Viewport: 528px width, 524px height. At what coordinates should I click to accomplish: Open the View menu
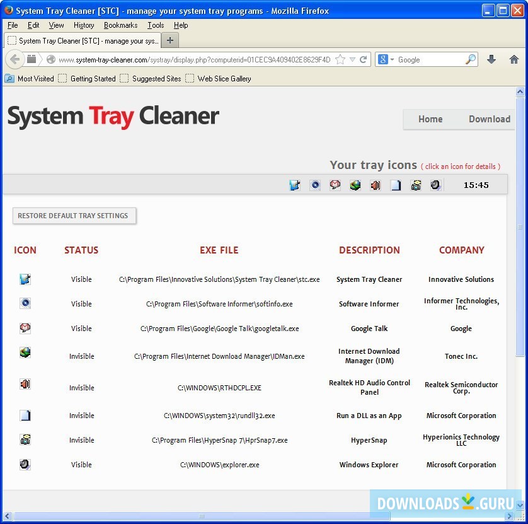(56, 25)
